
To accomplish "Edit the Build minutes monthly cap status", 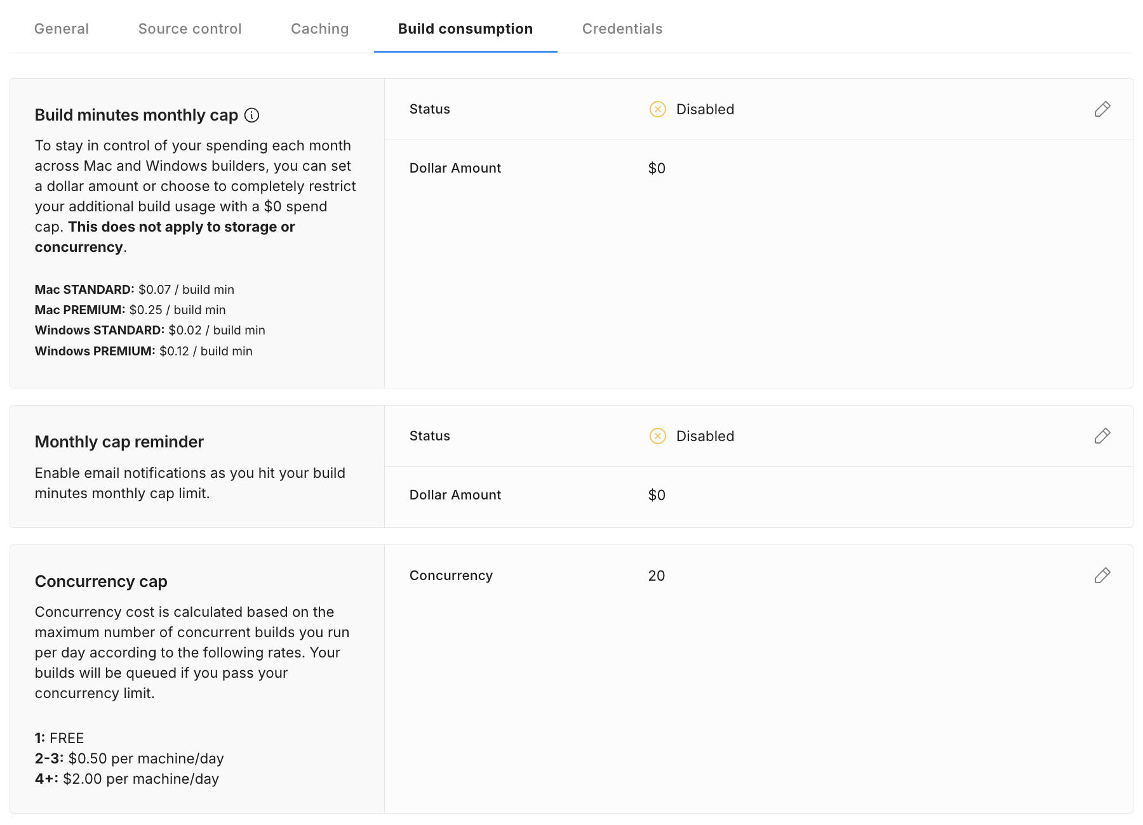I will coord(1102,109).
